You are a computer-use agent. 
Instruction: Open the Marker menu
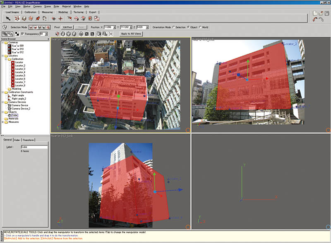coord(27,7)
